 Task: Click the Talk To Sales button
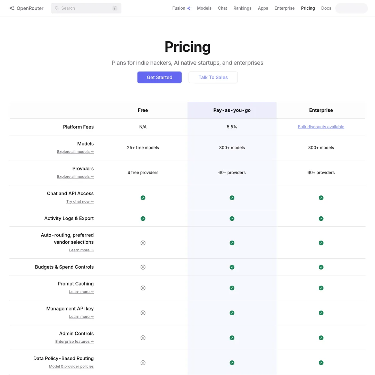[x=213, y=77]
